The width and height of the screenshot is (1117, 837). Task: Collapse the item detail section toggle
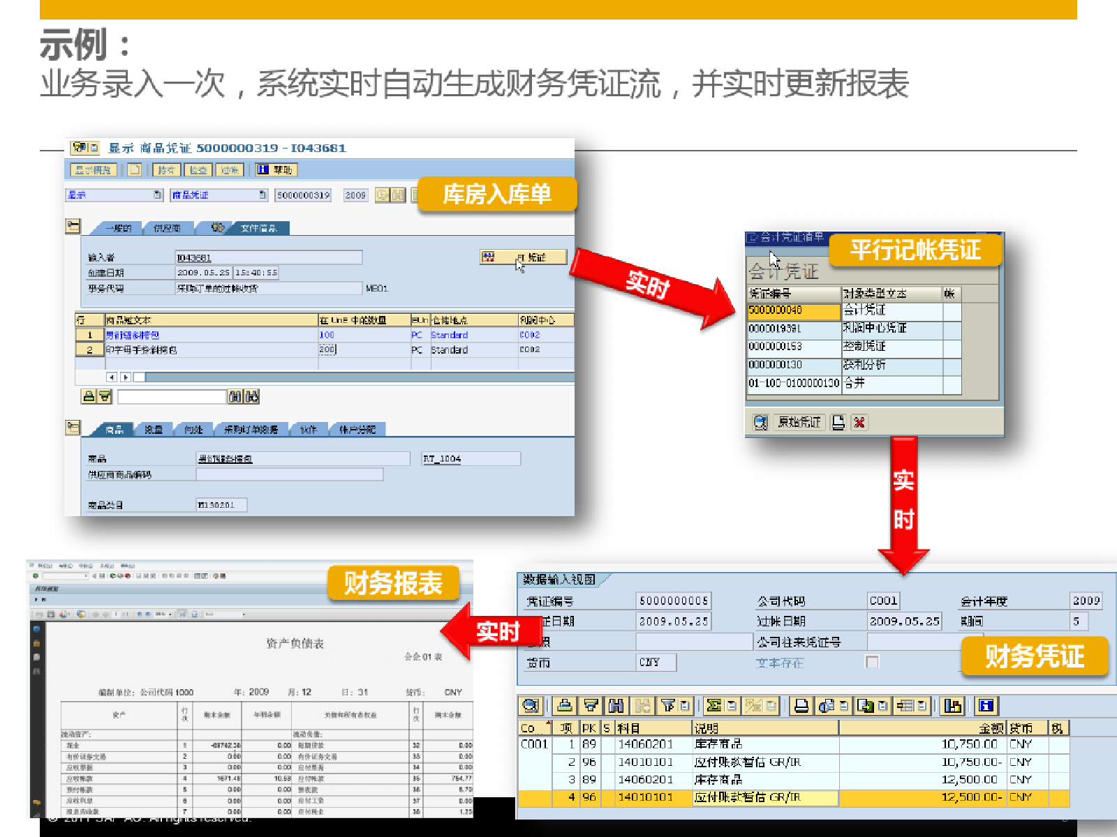(73, 428)
